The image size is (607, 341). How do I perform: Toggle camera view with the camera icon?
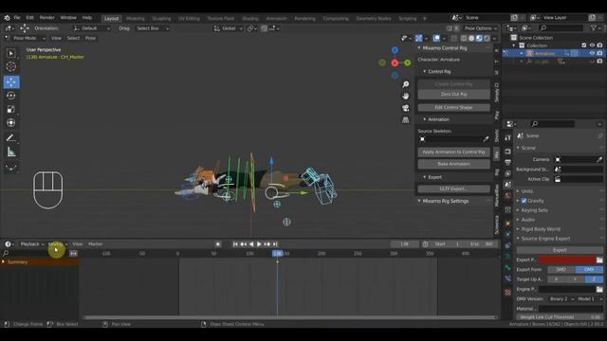(405, 108)
